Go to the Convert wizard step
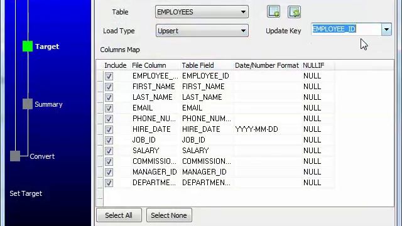402x226 pixels. (x=42, y=156)
